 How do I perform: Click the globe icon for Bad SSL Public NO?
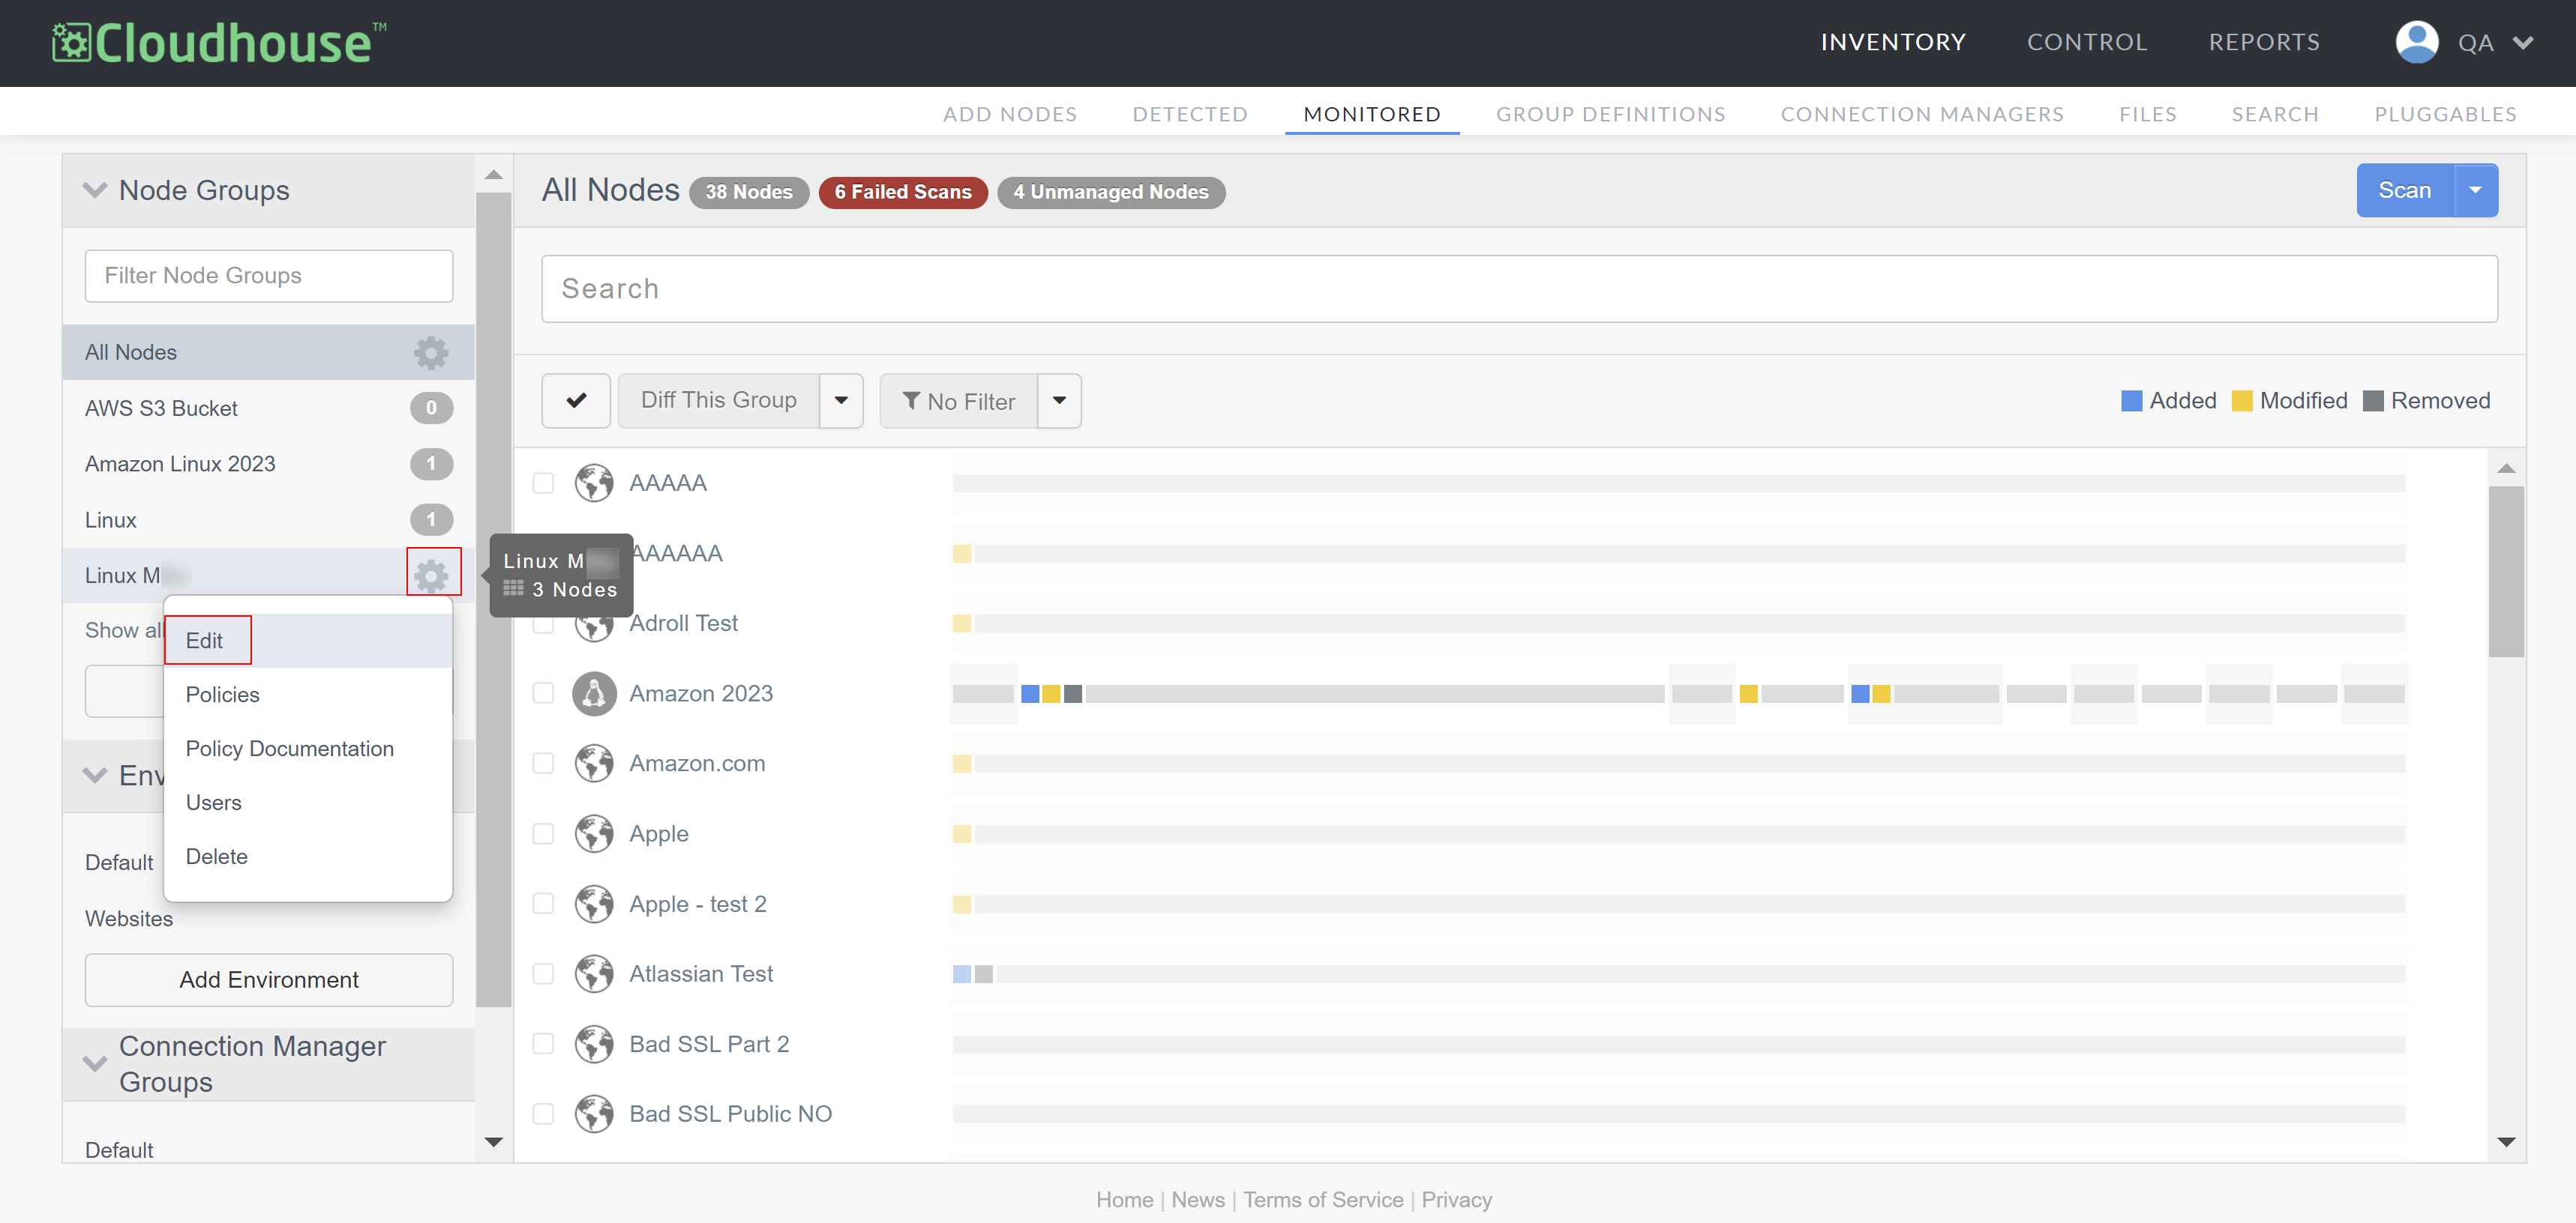[594, 1114]
